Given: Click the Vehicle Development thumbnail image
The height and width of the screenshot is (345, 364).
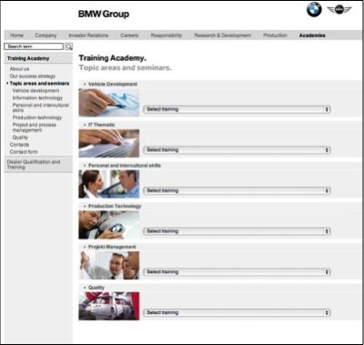Looking at the screenshot, I should (109, 103).
